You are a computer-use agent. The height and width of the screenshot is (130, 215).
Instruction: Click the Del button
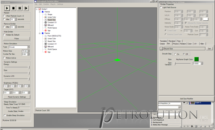pos(209,49)
